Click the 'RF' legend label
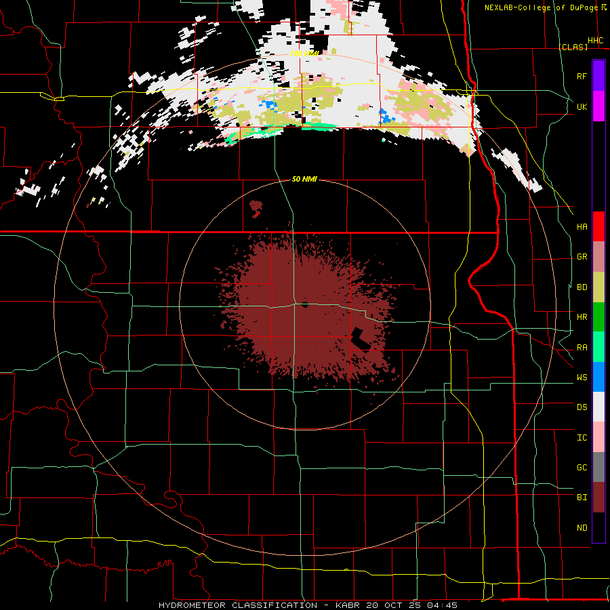This screenshot has width=610, height=610. 582,76
